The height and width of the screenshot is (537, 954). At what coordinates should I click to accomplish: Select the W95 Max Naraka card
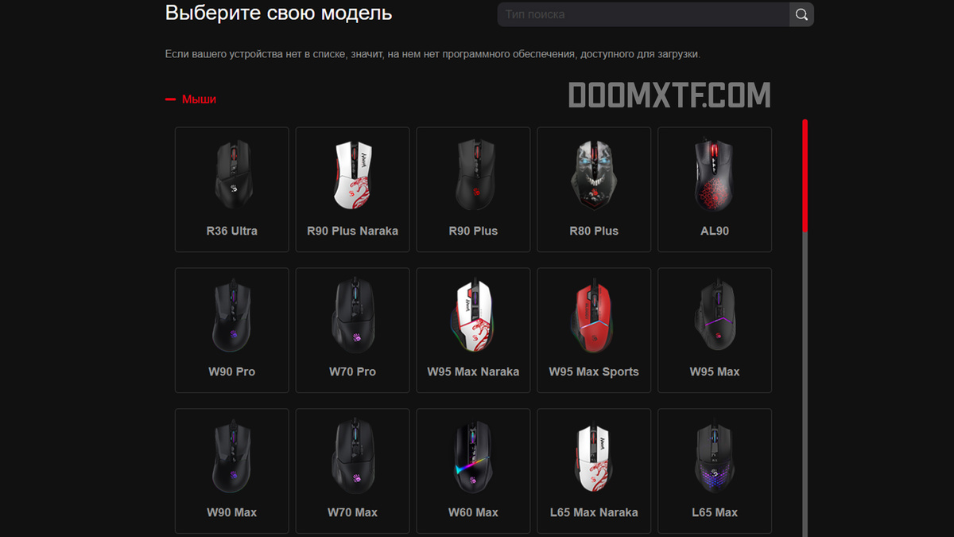pos(473,330)
